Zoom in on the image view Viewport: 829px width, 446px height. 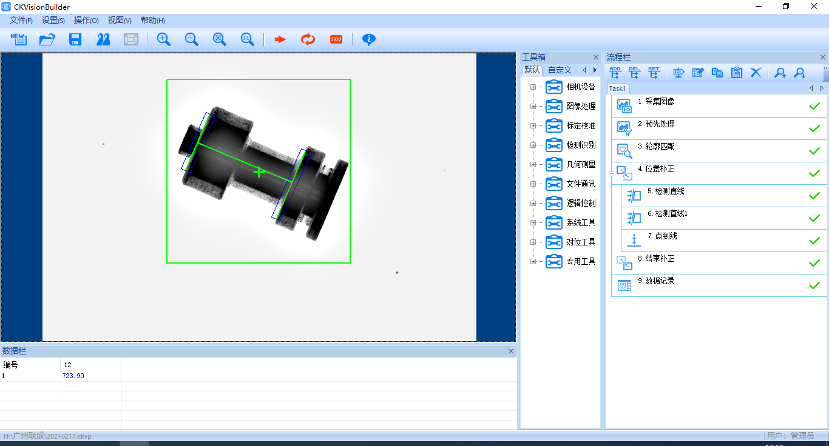pyautogui.click(x=163, y=39)
